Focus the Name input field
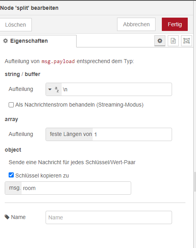This screenshot has width=196, height=248. tap(109, 217)
